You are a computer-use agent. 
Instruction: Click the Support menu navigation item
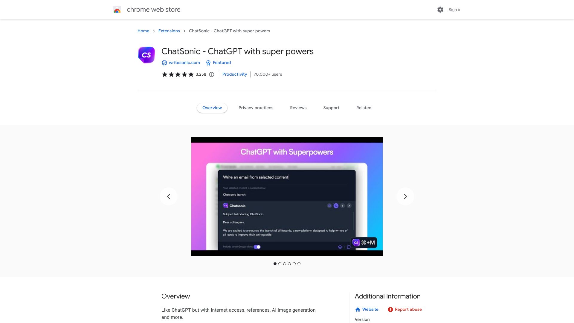pos(331,108)
